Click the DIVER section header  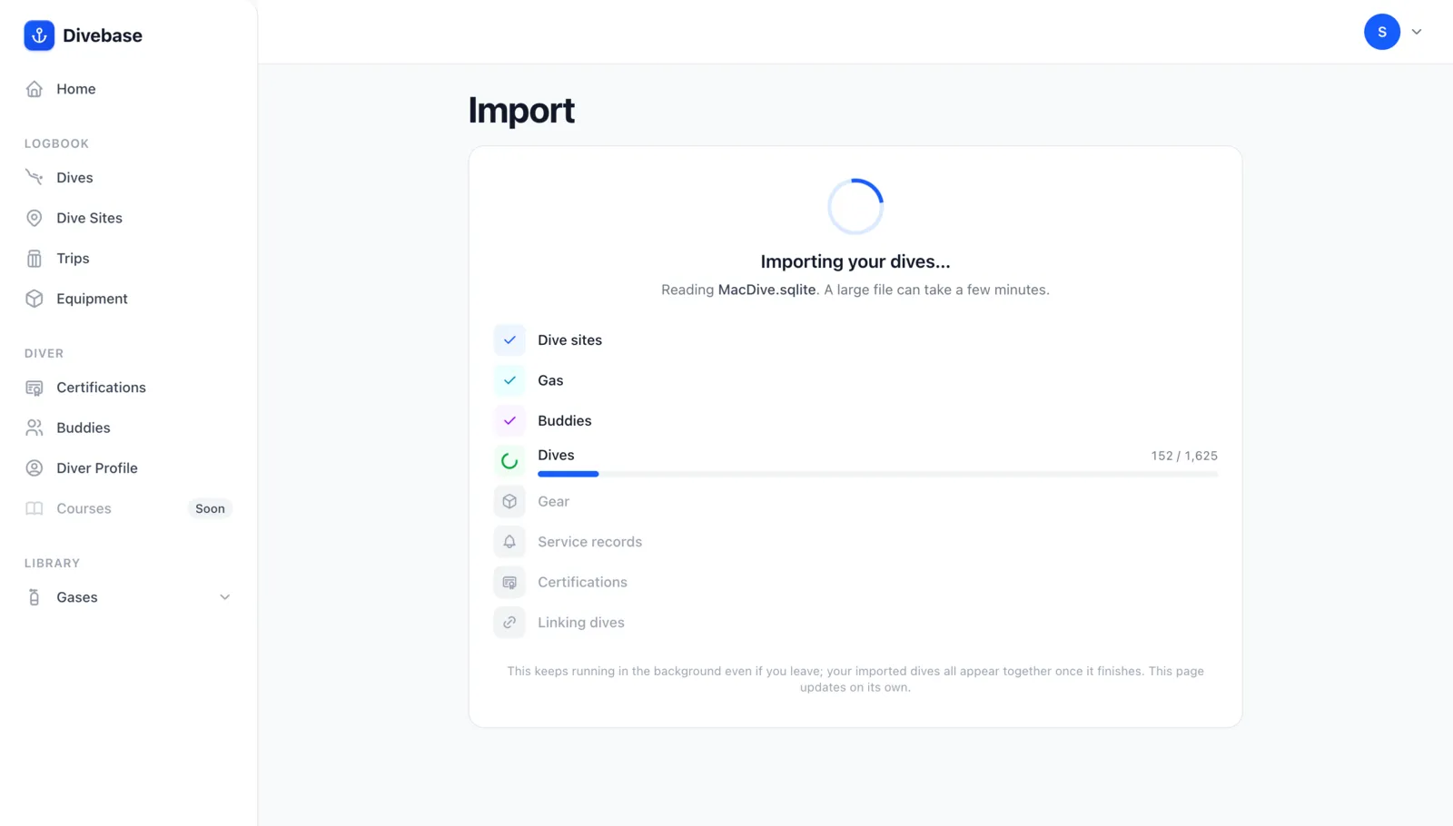(44, 353)
